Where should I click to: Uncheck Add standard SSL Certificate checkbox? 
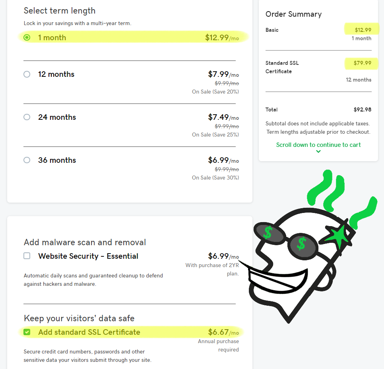(x=27, y=332)
